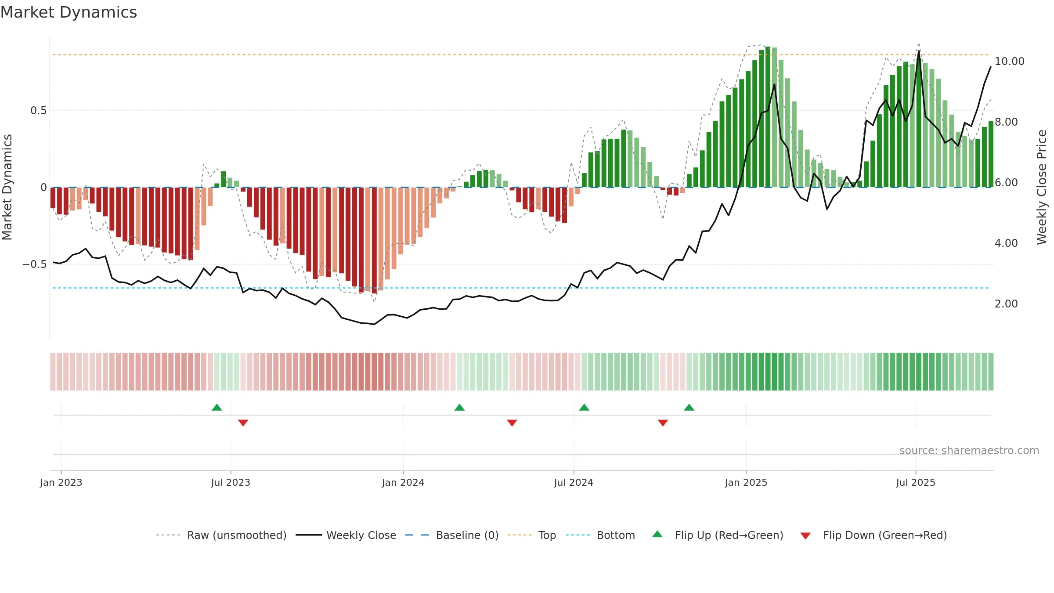This screenshot has width=1054, height=593.
Task: Click the Jan 2023 axis label
Action: (x=61, y=482)
